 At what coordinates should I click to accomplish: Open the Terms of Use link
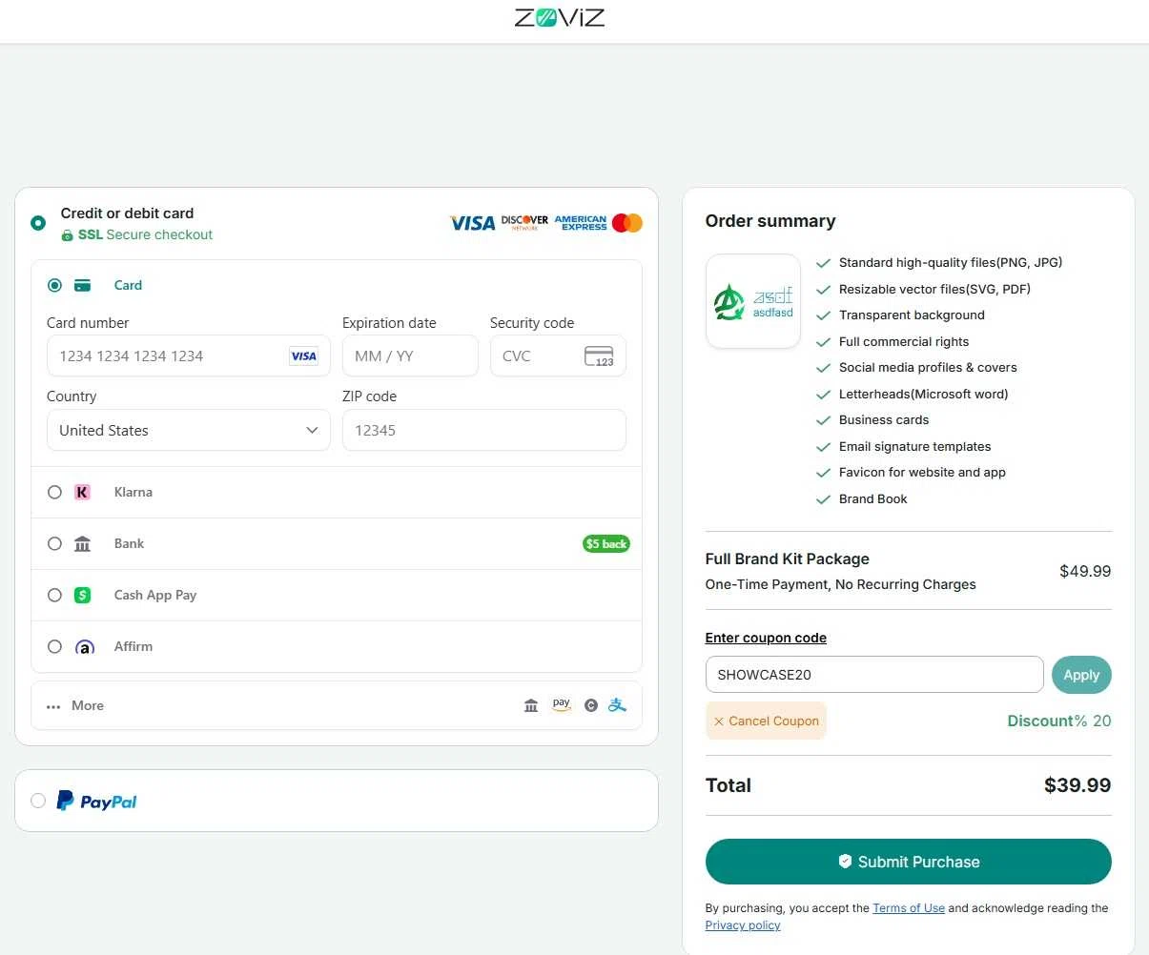[909, 908]
